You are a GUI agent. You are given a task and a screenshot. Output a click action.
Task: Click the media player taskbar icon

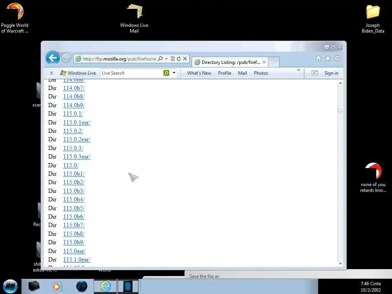pos(57,286)
